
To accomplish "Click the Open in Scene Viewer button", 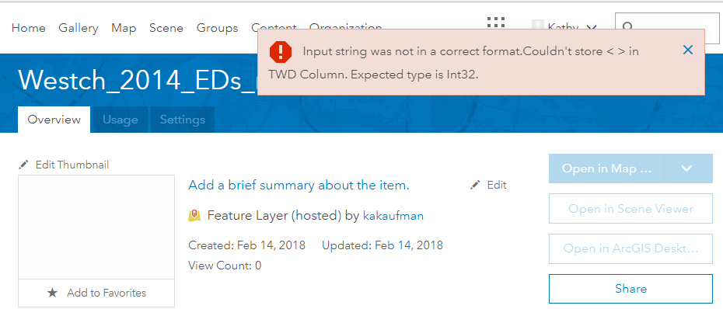I will [x=630, y=209].
